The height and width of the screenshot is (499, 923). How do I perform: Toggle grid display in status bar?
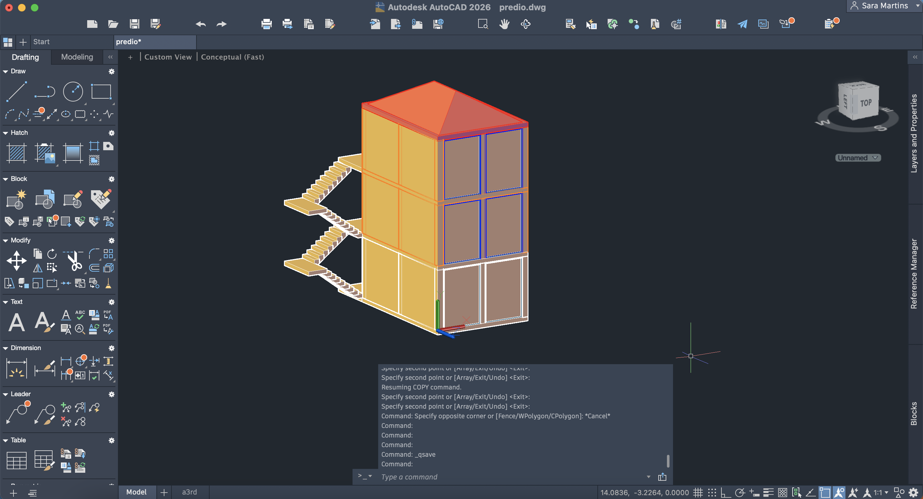[x=698, y=493]
